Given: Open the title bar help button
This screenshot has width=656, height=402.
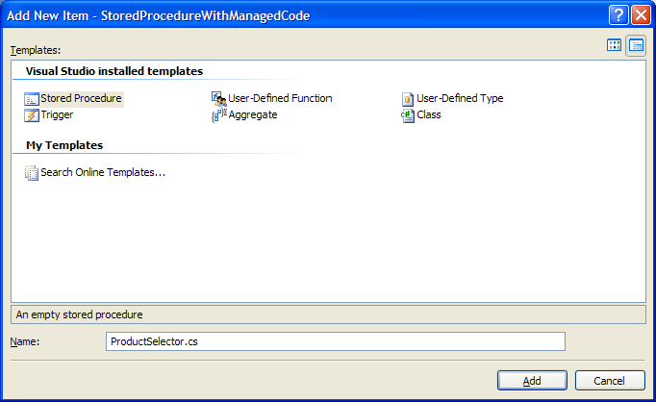Looking at the screenshot, I should 618,15.
